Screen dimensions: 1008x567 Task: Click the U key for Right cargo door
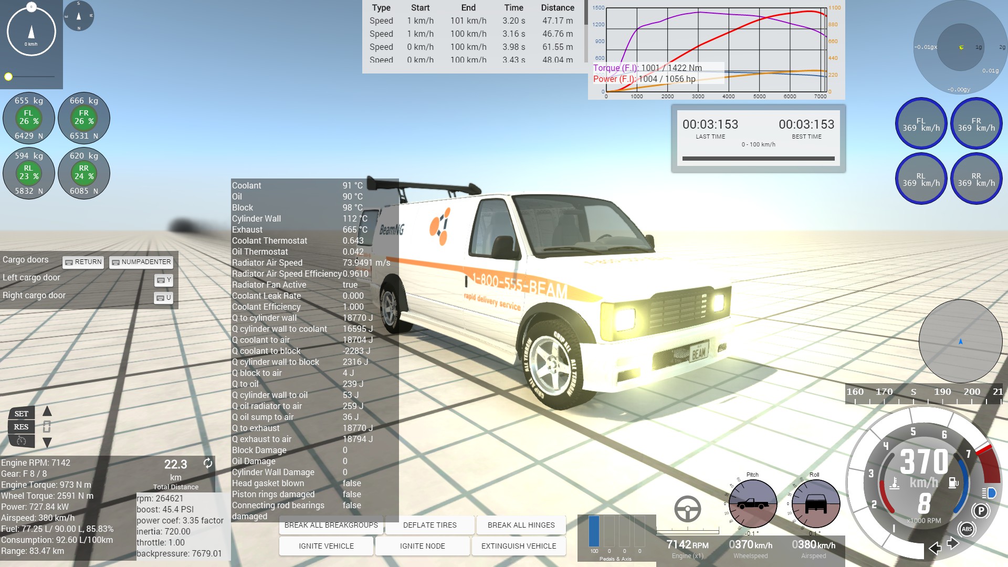coord(164,298)
